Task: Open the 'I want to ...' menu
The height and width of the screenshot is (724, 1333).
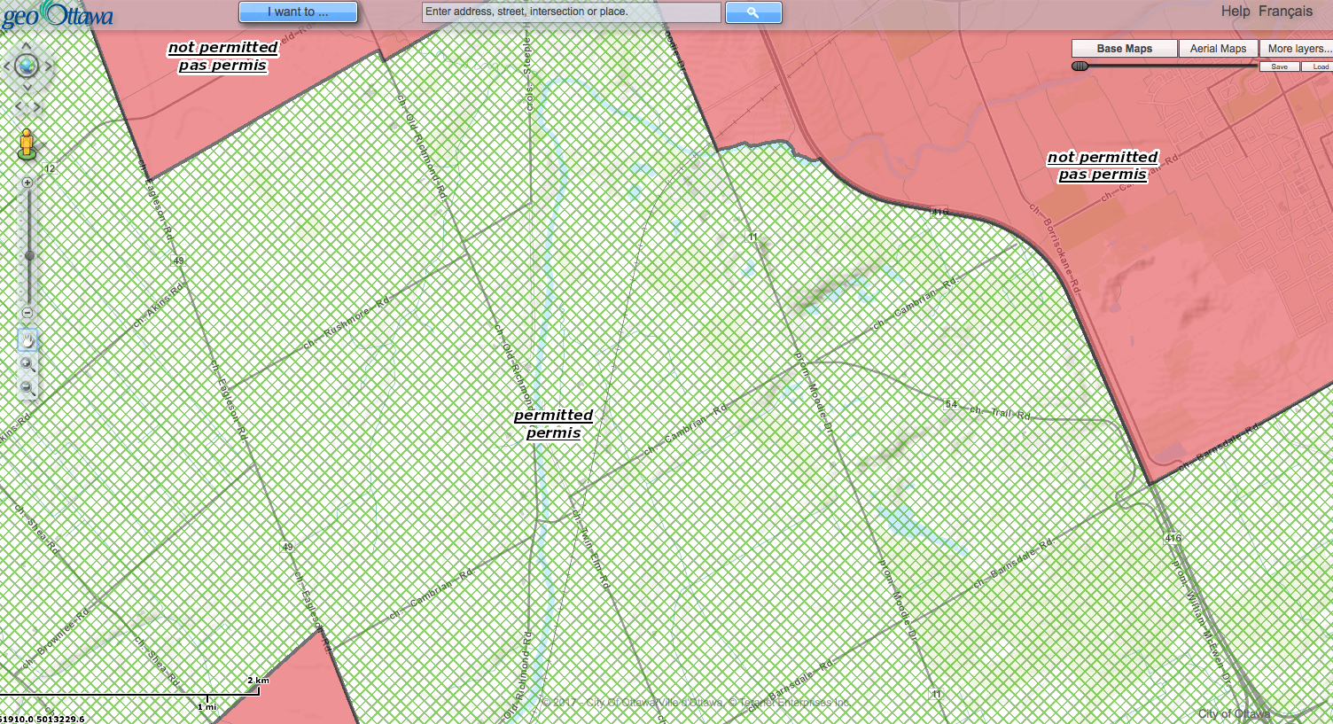Action: (x=298, y=12)
